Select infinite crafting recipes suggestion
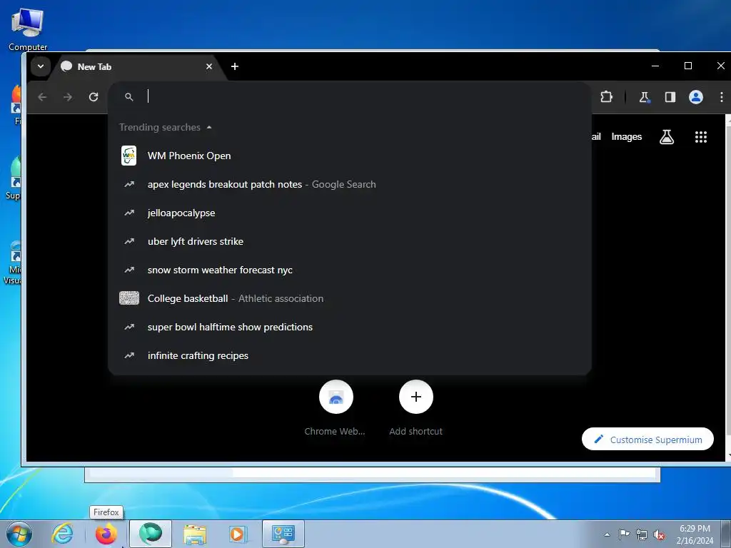Viewport: 731px width, 548px height. (x=350, y=355)
